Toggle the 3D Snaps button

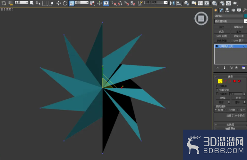pyautogui.click(x=114, y=3)
